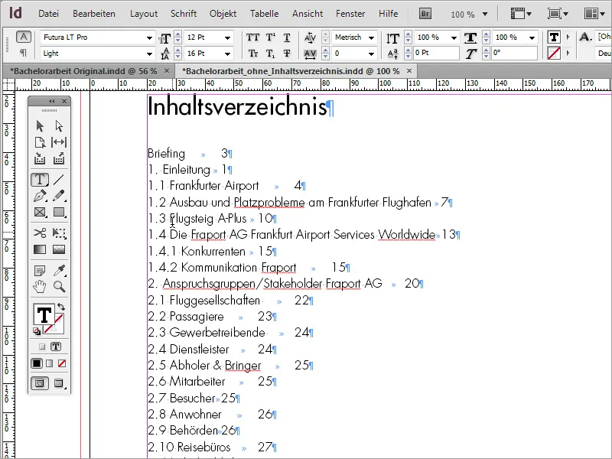Switch to paragraph formatting controls

click(24, 53)
